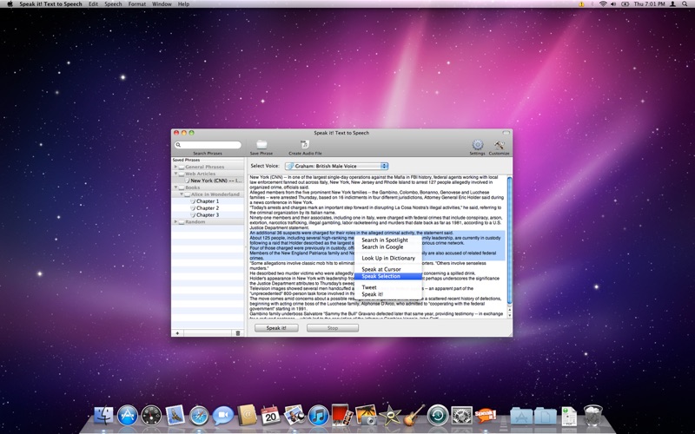Select Chapter 2 in saved phrases
Image resolution: width=695 pixels, height=434 pixels.
[x=208, y=208]
